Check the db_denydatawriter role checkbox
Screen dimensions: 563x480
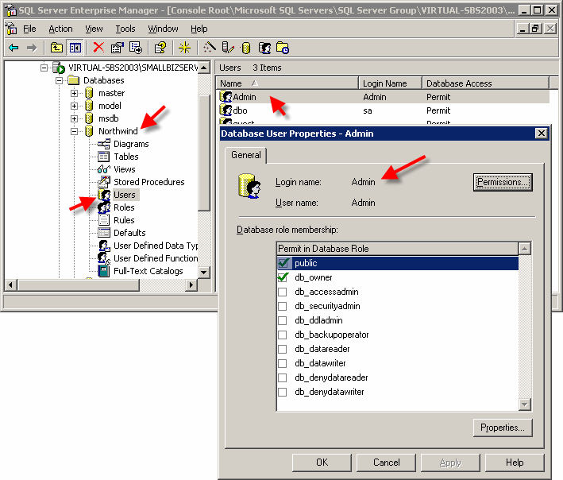click(283, 392)
